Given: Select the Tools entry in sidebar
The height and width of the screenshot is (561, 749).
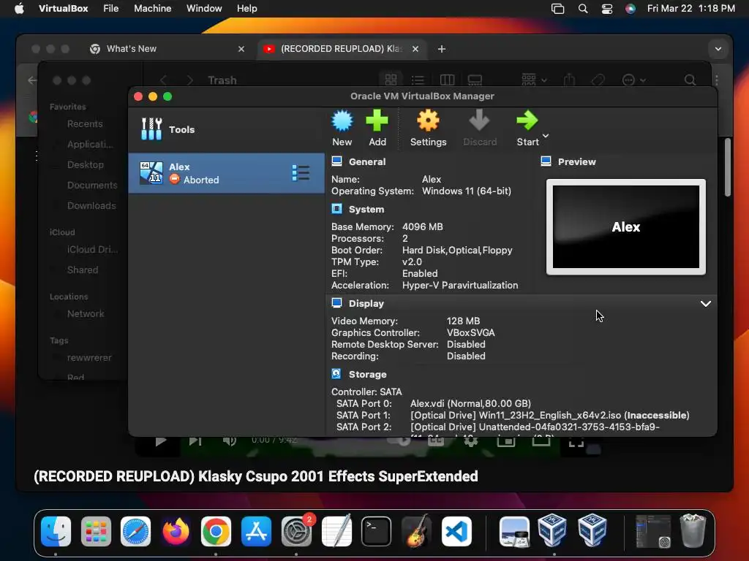Looking at the screenshot, I should tap(227, 129).
